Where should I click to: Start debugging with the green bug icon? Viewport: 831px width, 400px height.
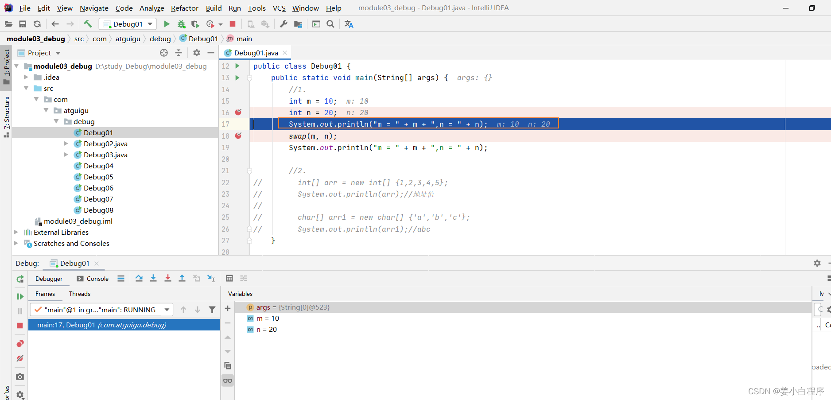click(181, 24)
